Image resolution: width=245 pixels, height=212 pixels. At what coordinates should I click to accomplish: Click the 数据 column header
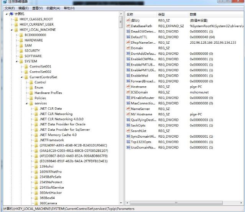193,14
